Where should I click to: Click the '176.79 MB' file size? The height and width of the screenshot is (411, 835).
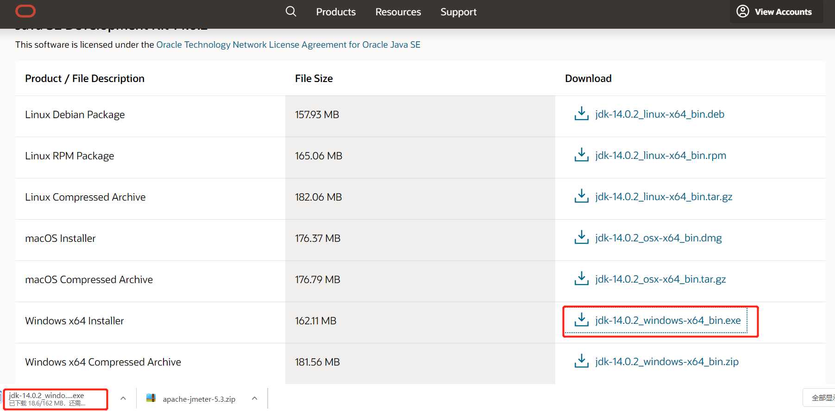click(x=318, y=279)
